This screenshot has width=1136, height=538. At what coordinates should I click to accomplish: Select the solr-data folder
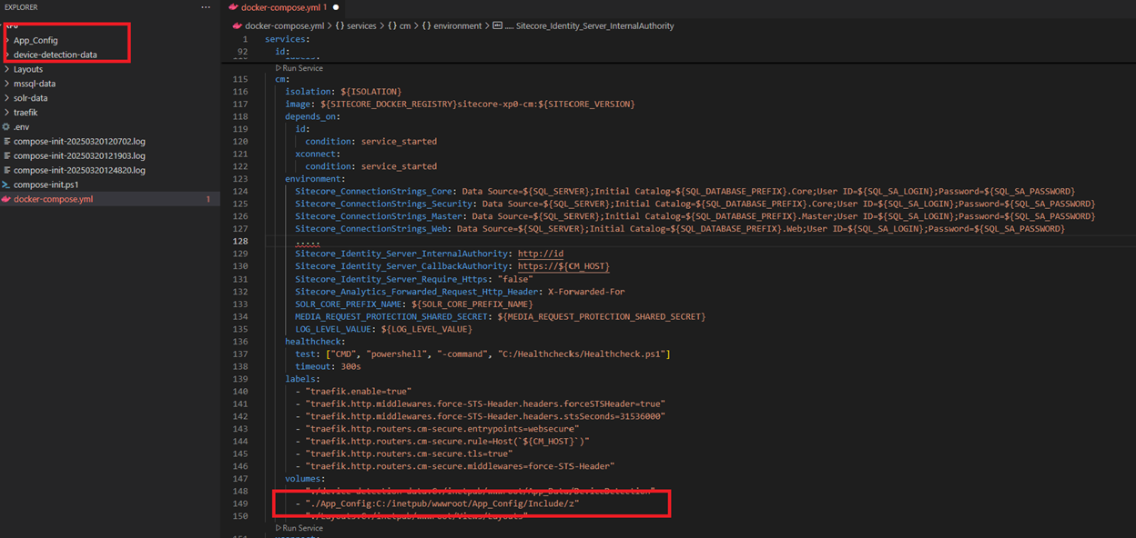30,98
